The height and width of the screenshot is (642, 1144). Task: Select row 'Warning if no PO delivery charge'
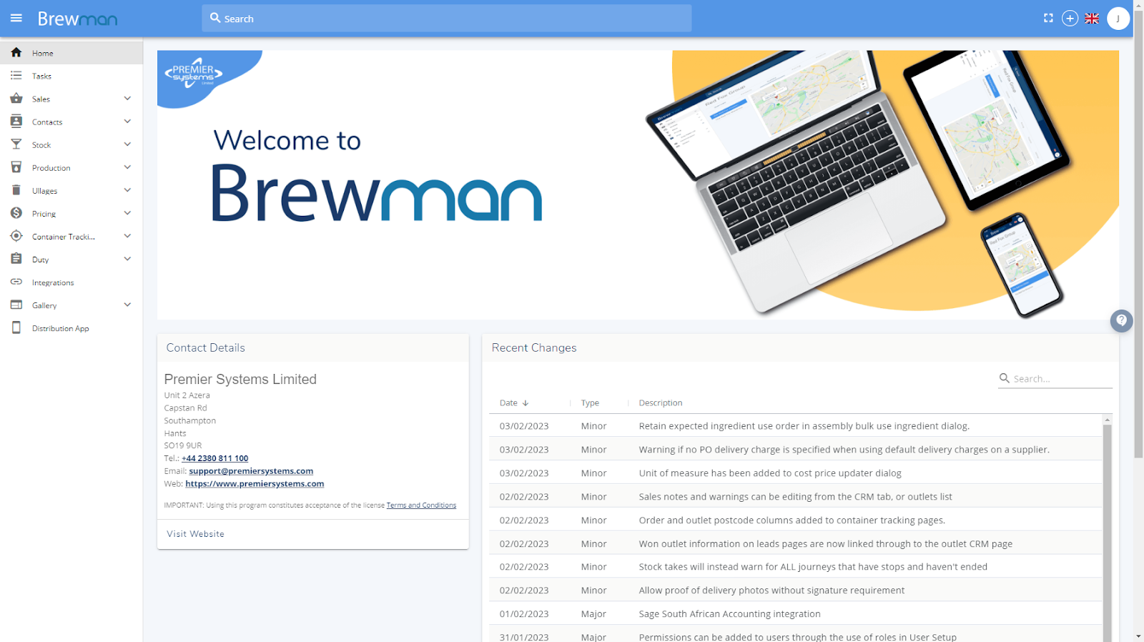coord(796,449)
